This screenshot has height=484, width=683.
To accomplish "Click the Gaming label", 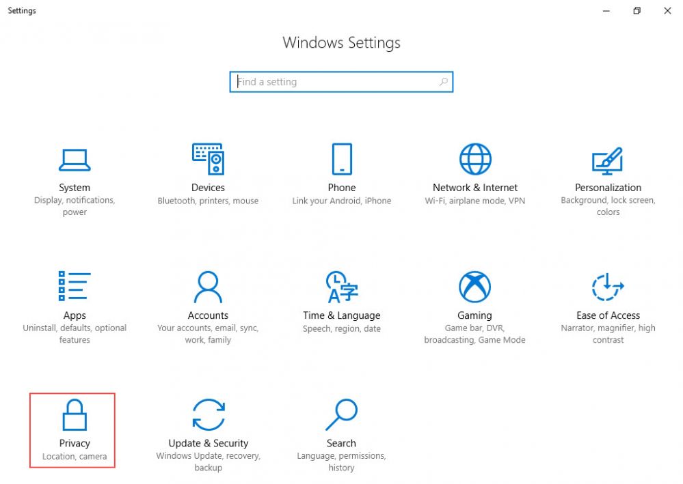I will pyautogui.click(x=474, y=315).
